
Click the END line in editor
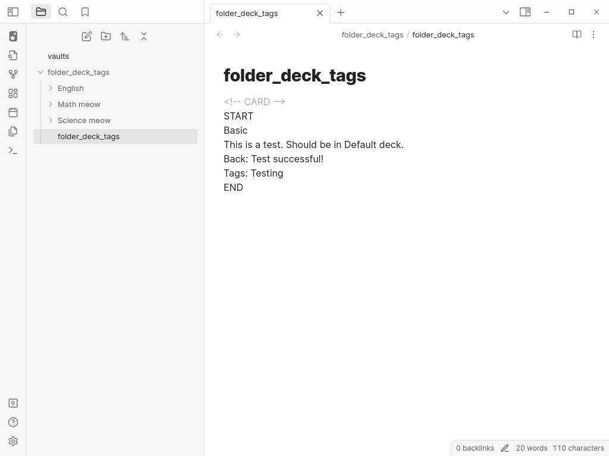coord(233,188)
